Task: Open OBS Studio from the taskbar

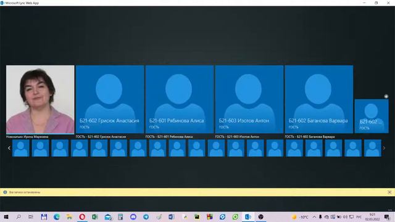Action: 260,216
